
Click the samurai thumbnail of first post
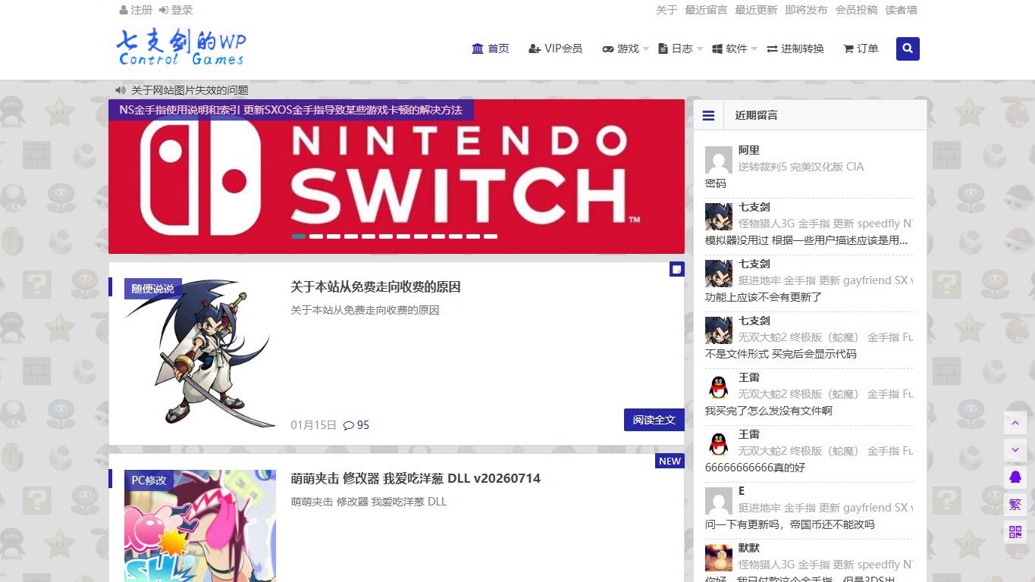pos(200,353)
